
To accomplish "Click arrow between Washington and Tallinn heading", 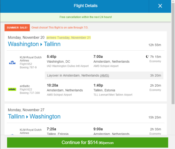I will point(41,45).
